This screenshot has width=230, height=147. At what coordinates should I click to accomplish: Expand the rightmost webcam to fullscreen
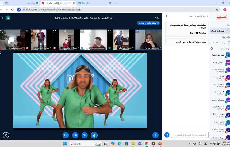137,31
